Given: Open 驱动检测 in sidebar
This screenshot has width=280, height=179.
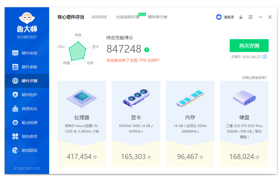Looking at the screenshot, I should coord(27,123).
